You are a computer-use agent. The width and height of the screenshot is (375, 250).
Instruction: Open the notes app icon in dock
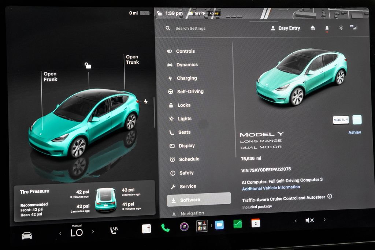(x=146, y=229)
